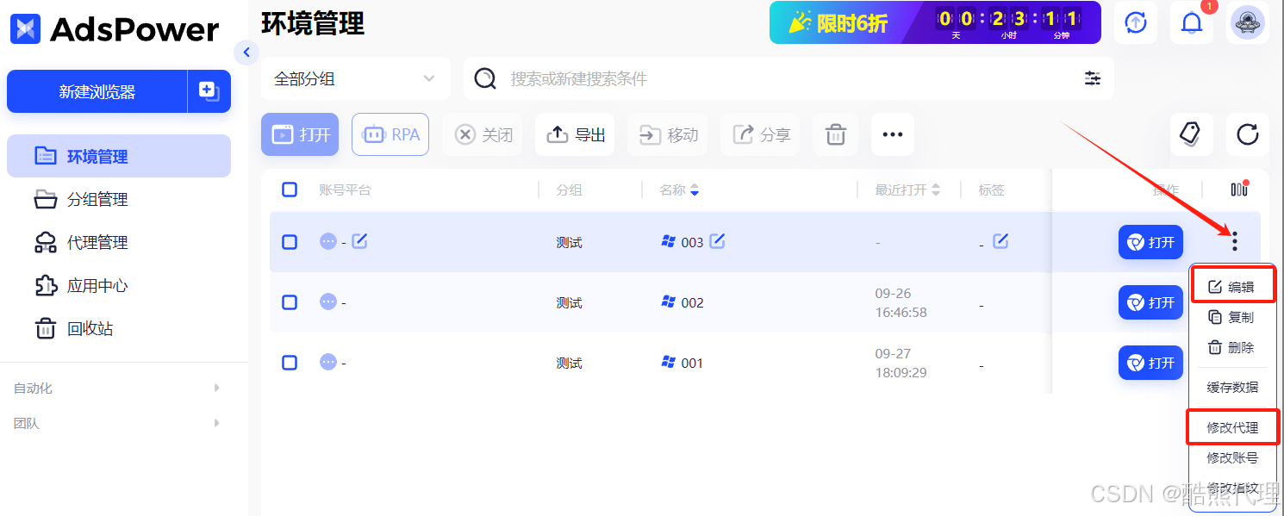Open the tag management icon
Screen dimensions: 1284x516
1190,134
